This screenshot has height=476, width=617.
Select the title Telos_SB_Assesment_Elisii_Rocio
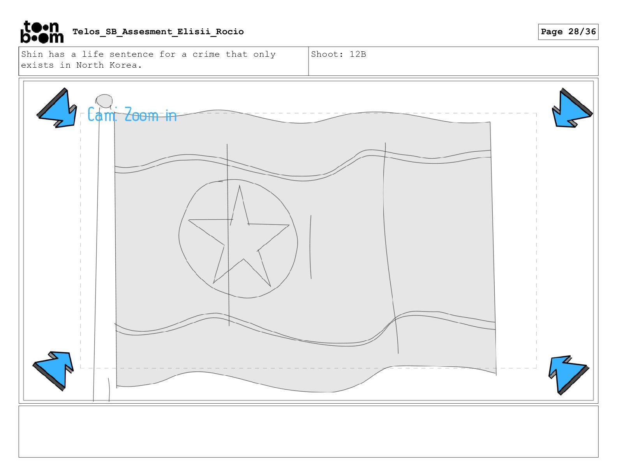coord(158,31)
